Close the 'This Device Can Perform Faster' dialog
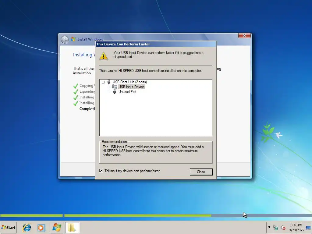Screen dimensions: 312x234 click(201, 172)
